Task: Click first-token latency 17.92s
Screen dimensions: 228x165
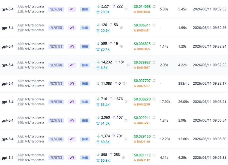Action: click(x=165, y=102)
